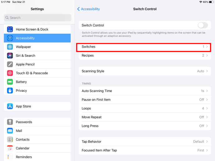Image resolution: width=215 pixels, height=161 pixels.
Task: Enable the Switch Control toggle
Action: [203, 25]
